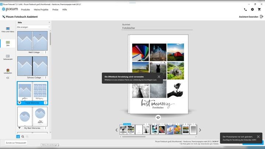265x149 pixels.
Task: Expand the 'Alle anzeigen' style filter dropdown
Action: 33,27
